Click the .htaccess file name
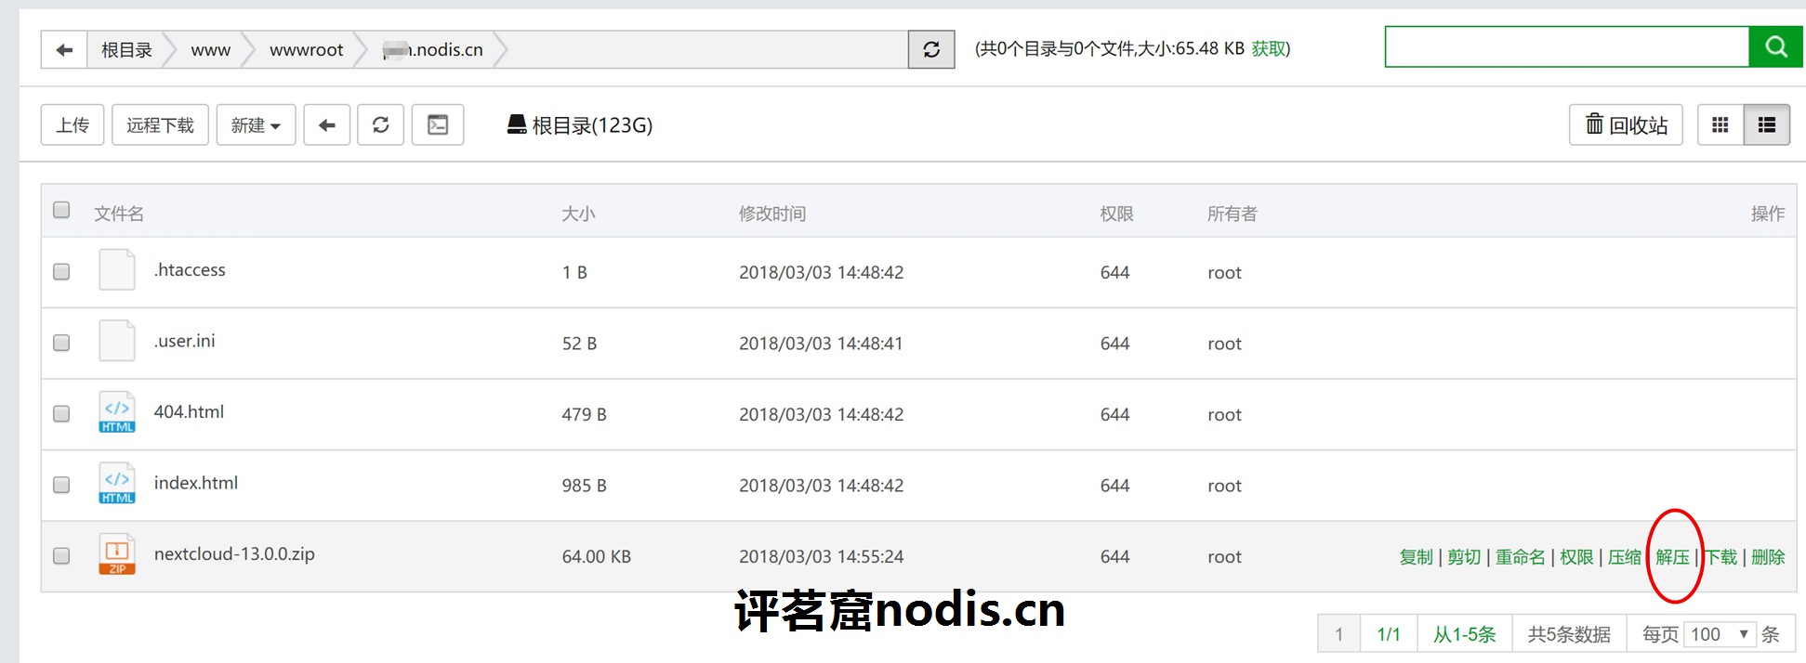The width and height of the screenshot is (1806, 663). point(190,269)
